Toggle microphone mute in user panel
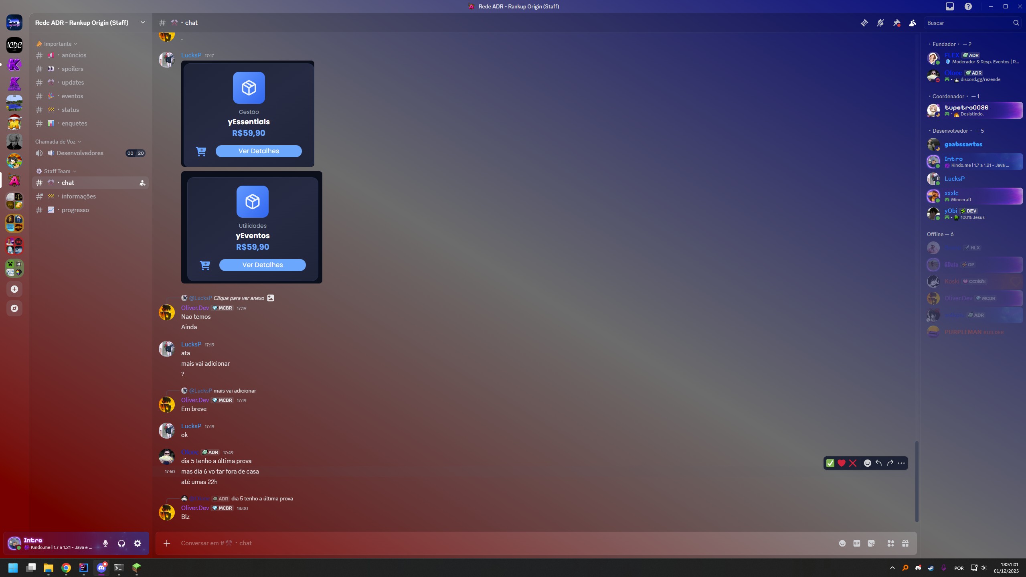 (x=105, y=543)
